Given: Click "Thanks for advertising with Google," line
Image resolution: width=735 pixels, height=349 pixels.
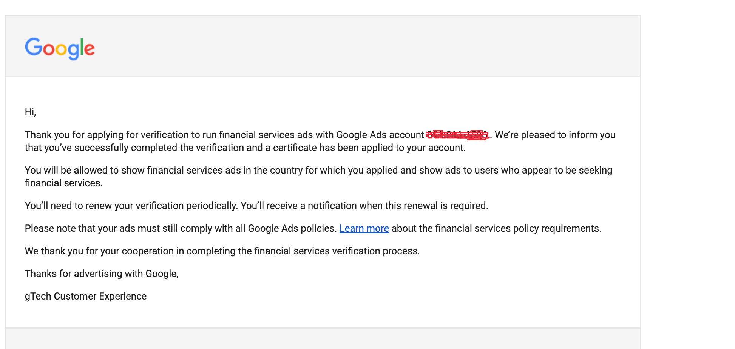Looking at the screenshot, I should (x=102, y=274).
